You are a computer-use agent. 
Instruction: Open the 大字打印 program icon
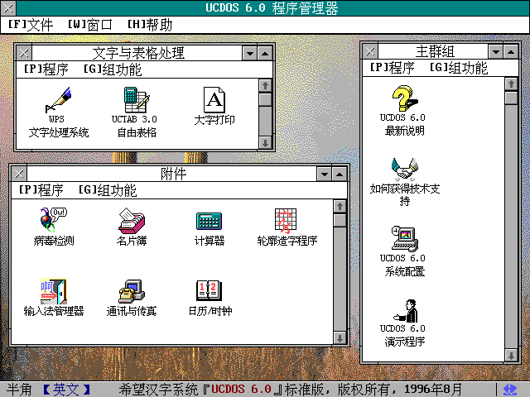(x=214, y=101)
